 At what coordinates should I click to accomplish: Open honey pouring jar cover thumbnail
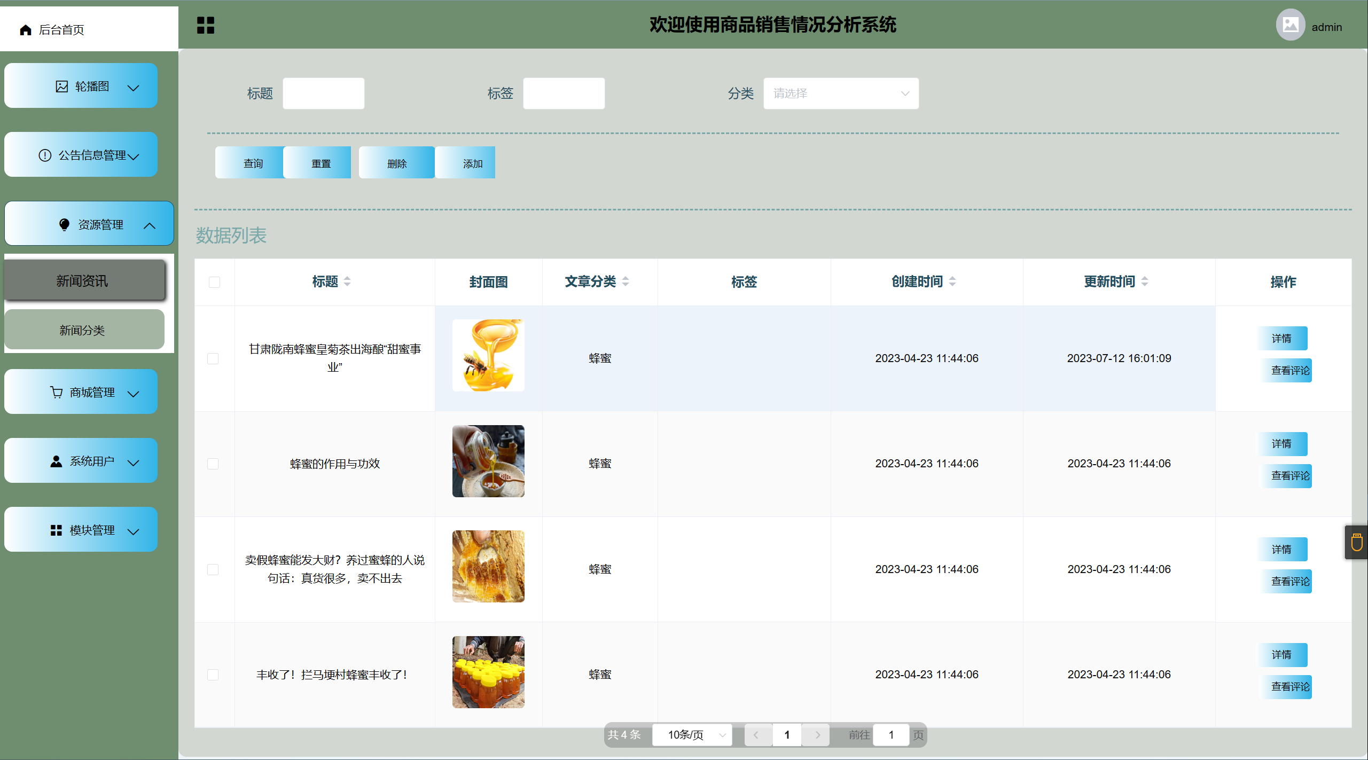click(x=488, y=461)
